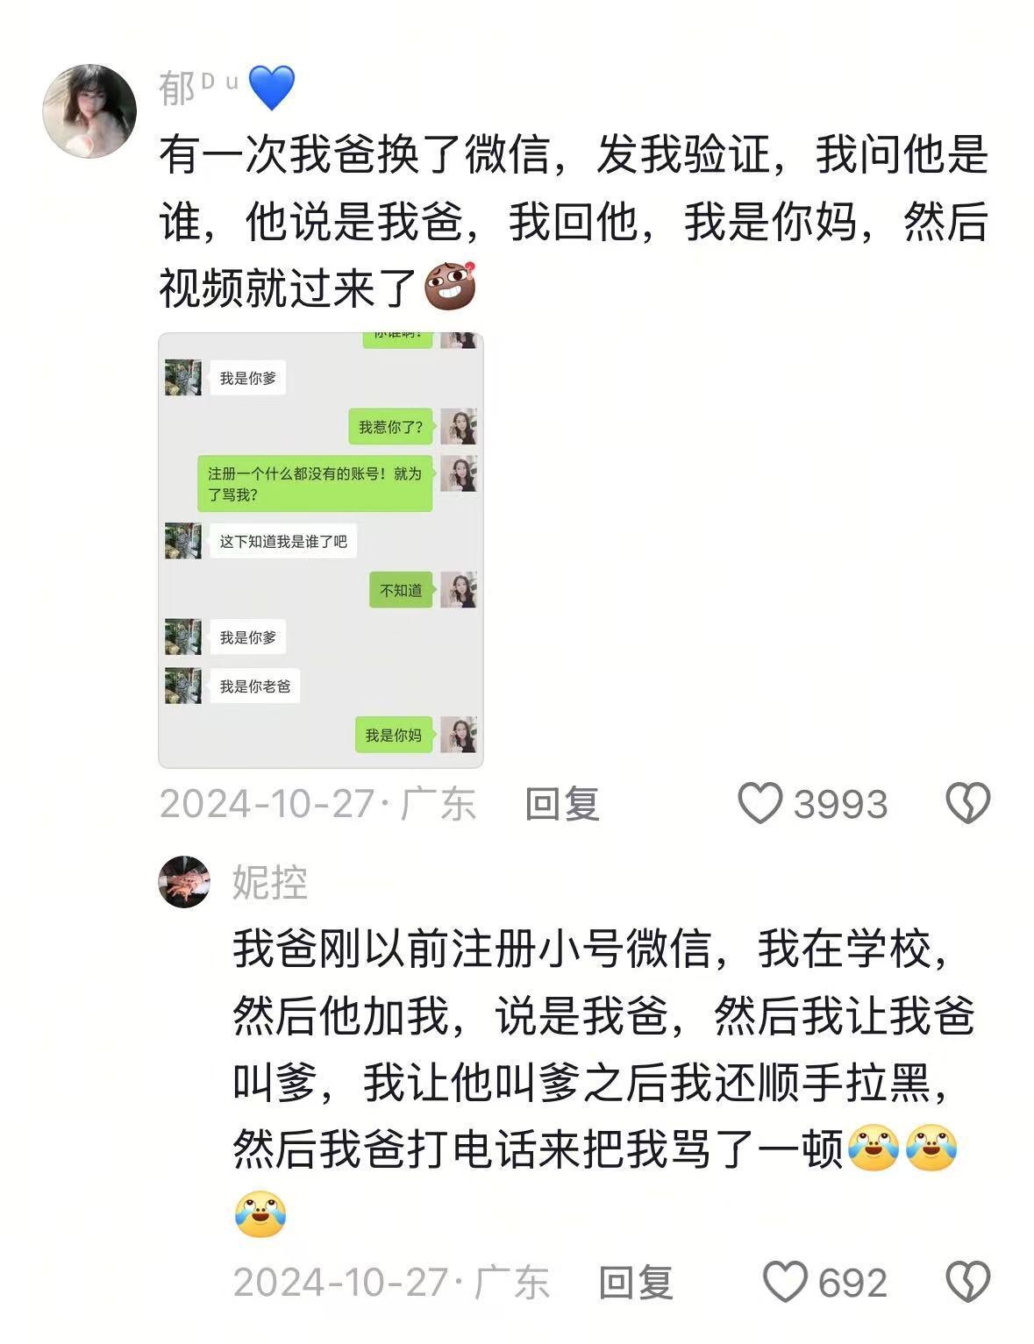
Task: Tap the blue heart badge beside 郁Du
Action: (x=272, y=89)
